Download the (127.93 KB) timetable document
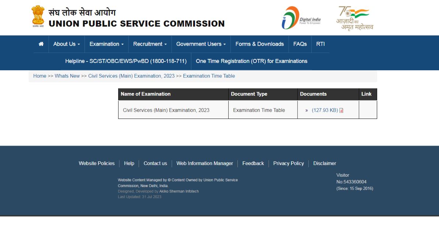The image size is (439, 247). click(324, 110)
